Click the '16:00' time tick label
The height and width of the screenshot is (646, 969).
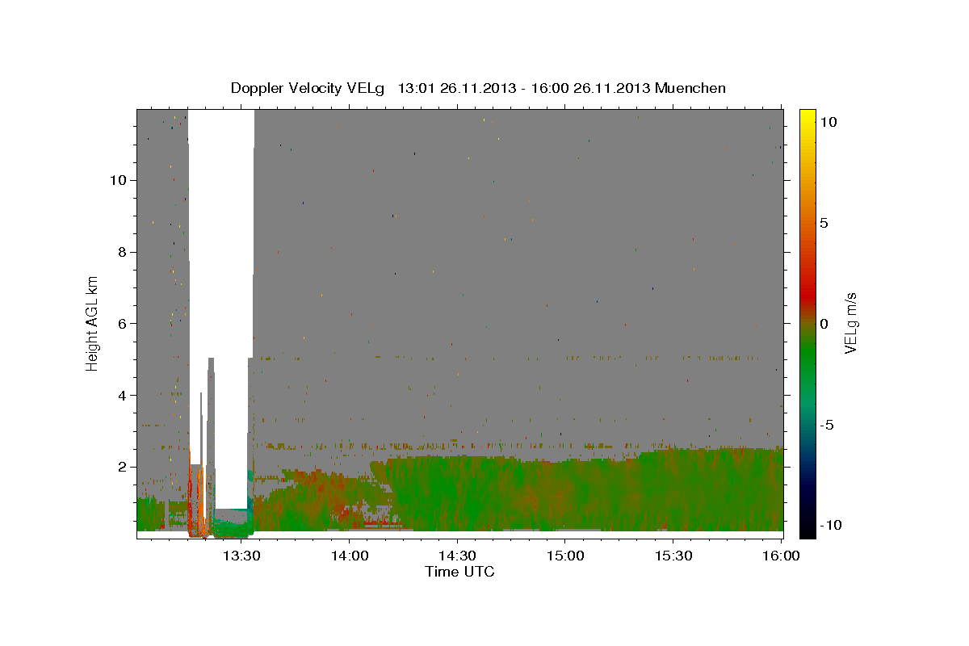pos(781,556)
